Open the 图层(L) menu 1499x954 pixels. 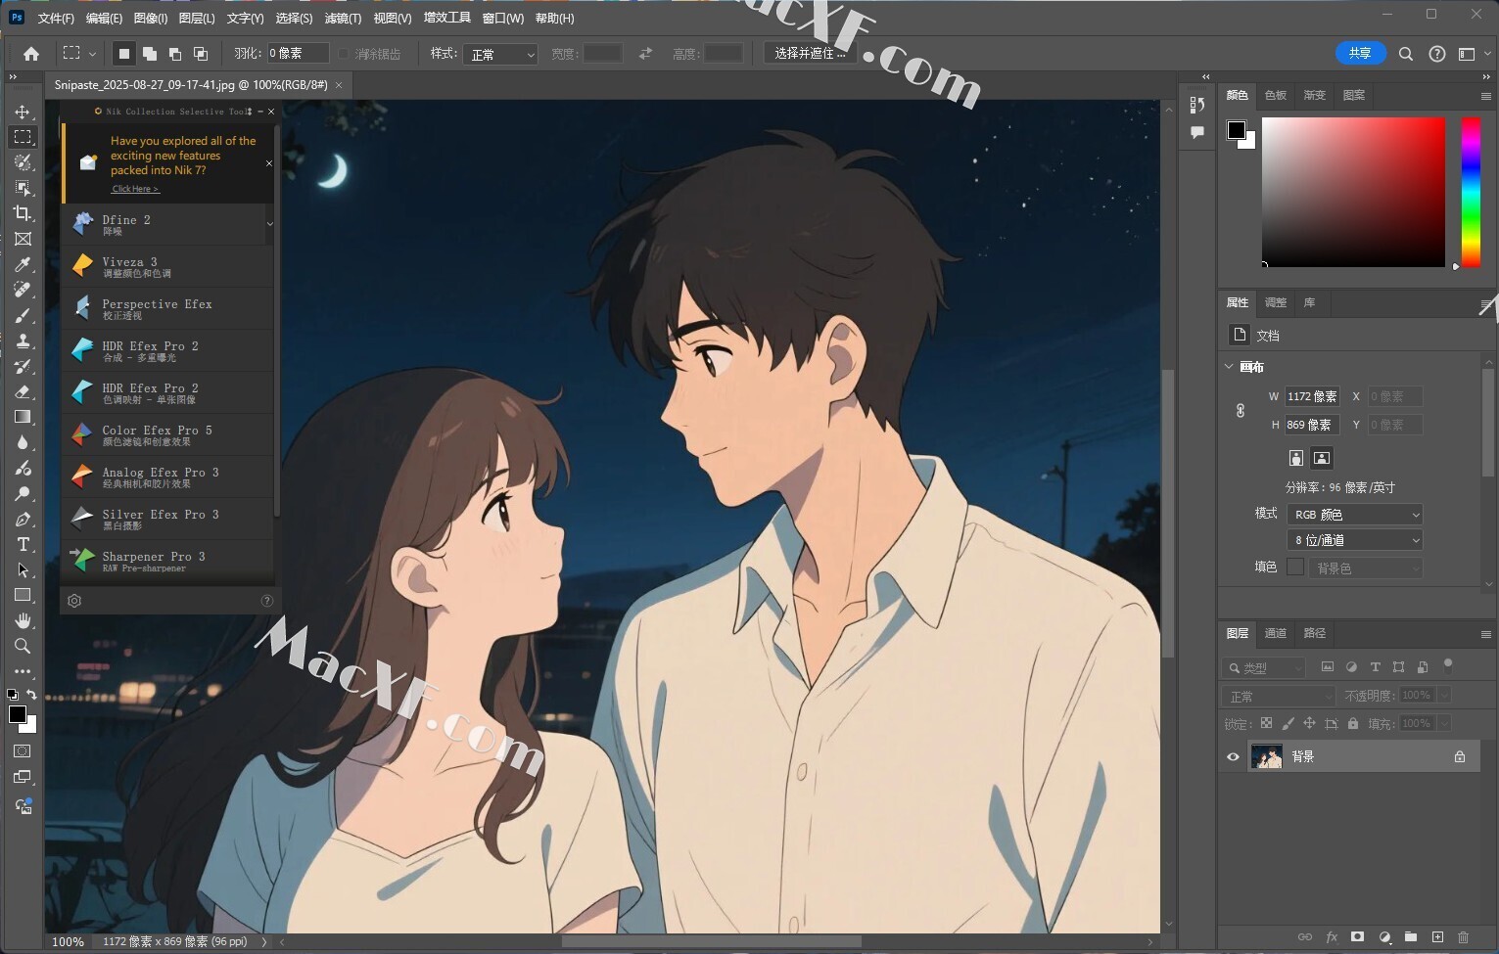pyautogui.click(x=197, y=18)
